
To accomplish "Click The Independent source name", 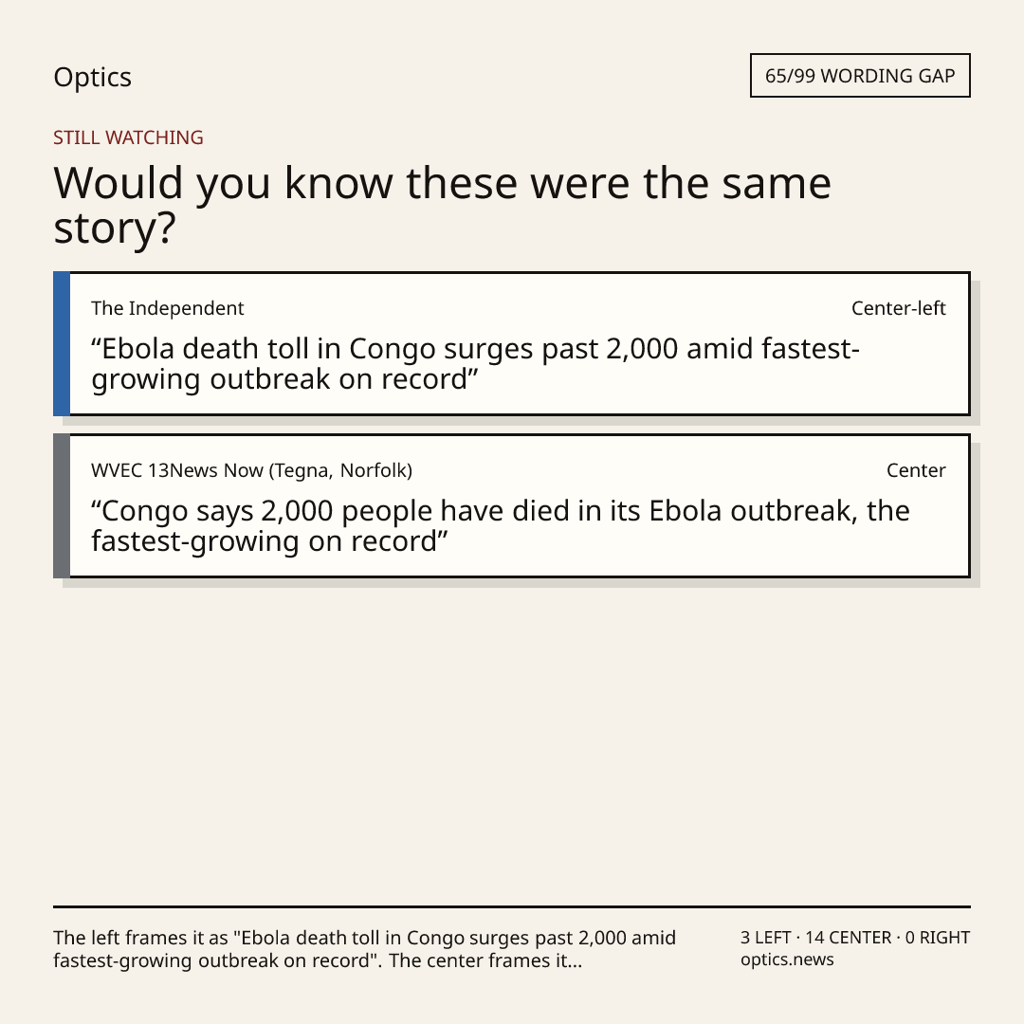I will click(167, 308).
